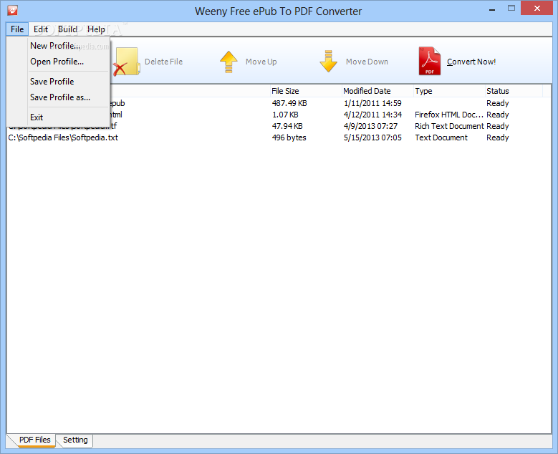Screen dimensions: 558x454
Task: Click the red PDF Convert icon
Action: coord(429,61)
